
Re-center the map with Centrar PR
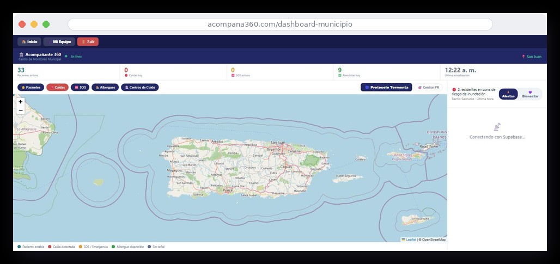pyautogui.click(x=428, y=88)
